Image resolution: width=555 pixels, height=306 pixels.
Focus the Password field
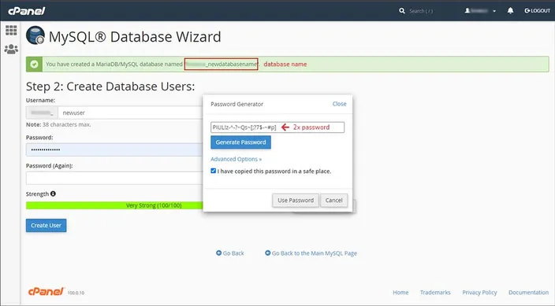(114, 149)
